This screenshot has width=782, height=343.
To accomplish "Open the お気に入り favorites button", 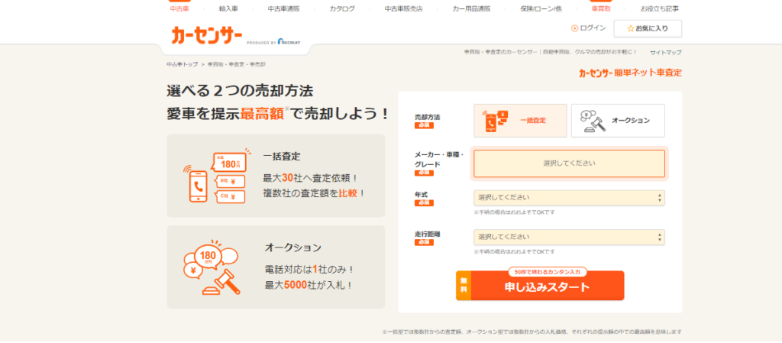I will coord(648,28).
